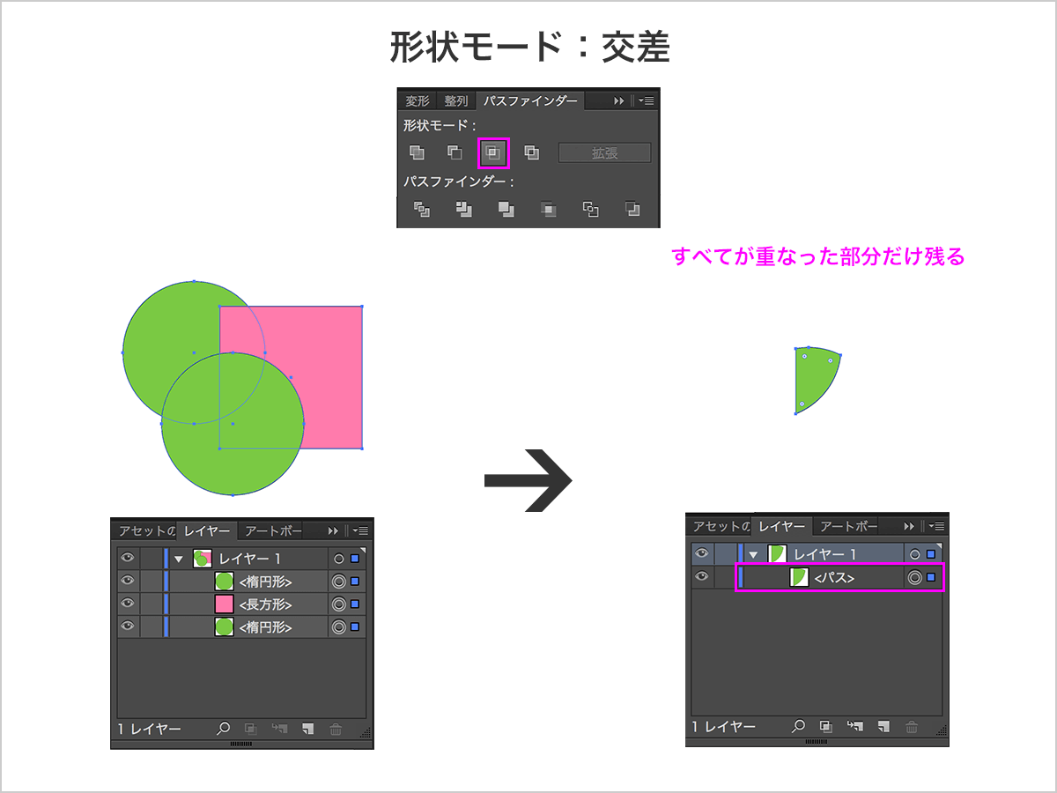Click the Divide pathfinder icon

coord(420,210)
